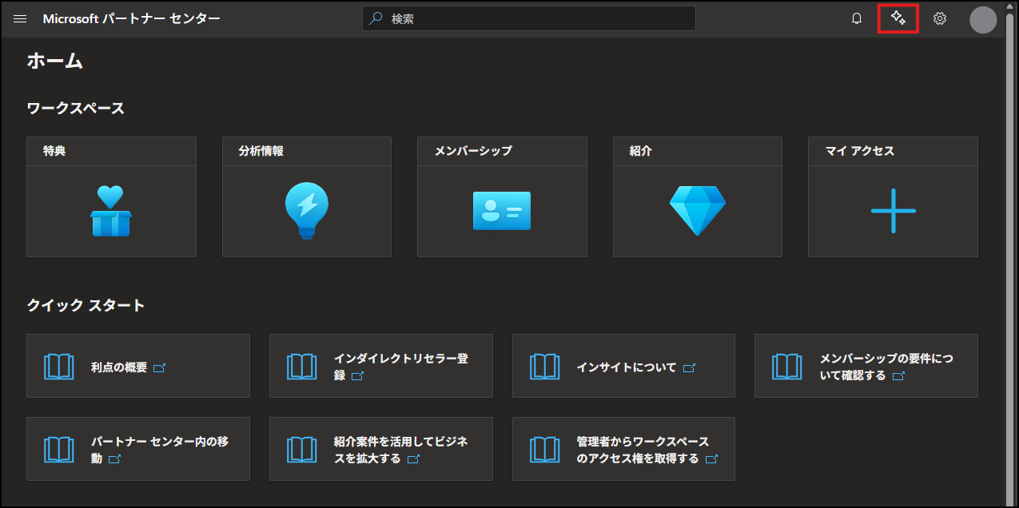Image resolution: width=1019 pixels, height=508 pixels.
Task: Click the ID card icon in メンバーシップ
Action: (502, 211)
